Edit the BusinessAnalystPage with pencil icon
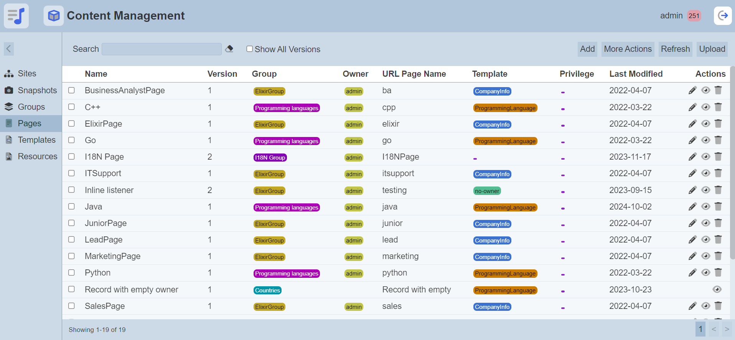This screenshot has height=340, width=735. tap(692, 91)
